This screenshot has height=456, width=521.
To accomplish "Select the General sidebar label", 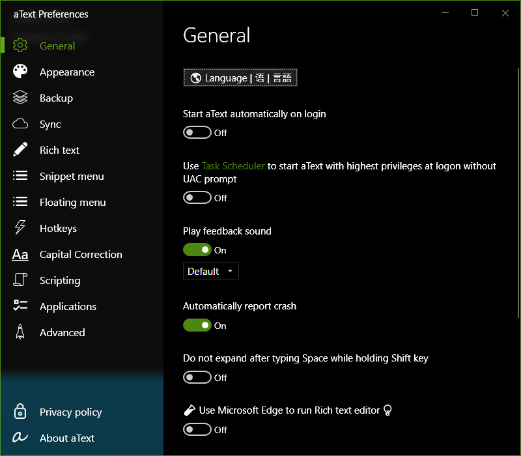I will pyautogui.click(x=57, y=46).
